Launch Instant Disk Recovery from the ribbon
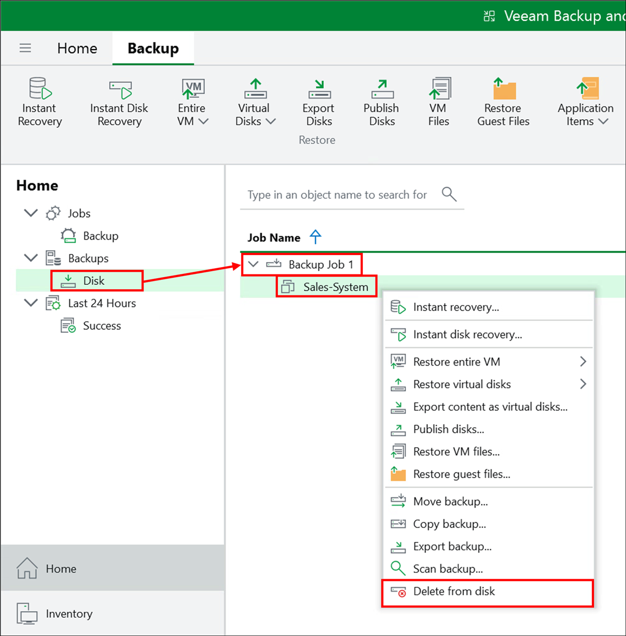The width and height of the screenshot is (626, 636). tap(119, 102)
